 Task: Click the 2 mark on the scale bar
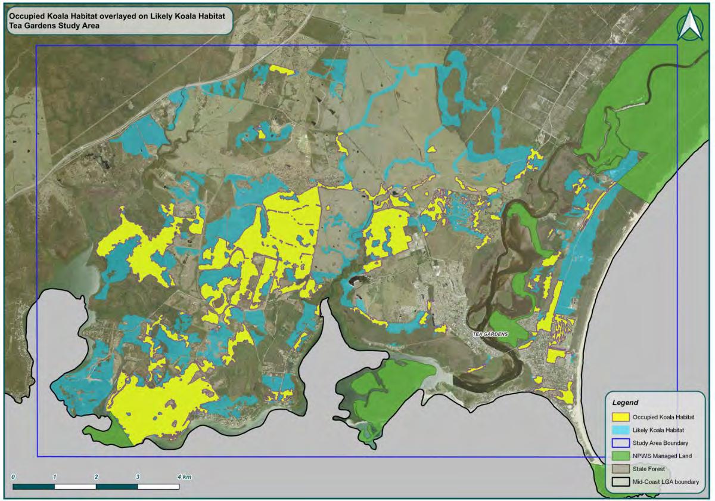pyautogui.click(x=96, y=477)
